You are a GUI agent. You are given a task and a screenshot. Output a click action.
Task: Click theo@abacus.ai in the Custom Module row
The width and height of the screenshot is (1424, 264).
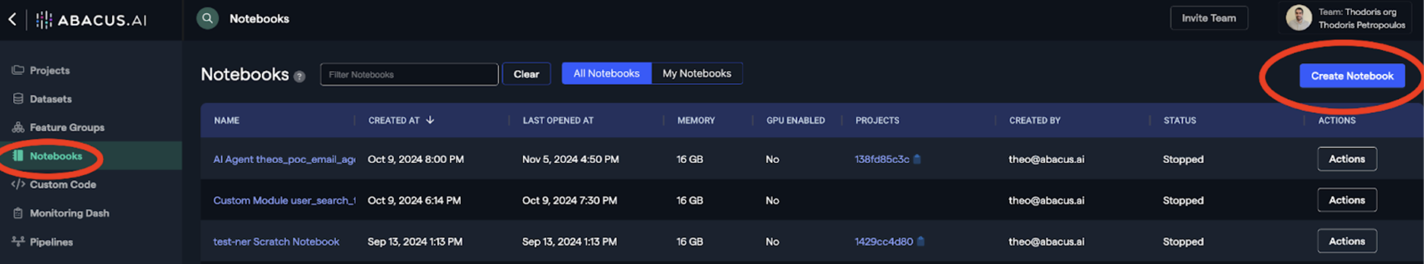pos(1046,201)
